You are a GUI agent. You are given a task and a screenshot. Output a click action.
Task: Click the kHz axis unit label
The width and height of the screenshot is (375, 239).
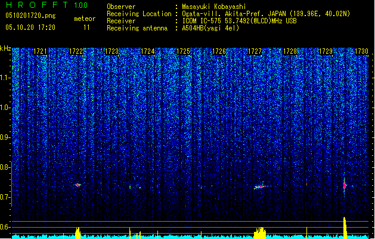(x=5, y=48)
